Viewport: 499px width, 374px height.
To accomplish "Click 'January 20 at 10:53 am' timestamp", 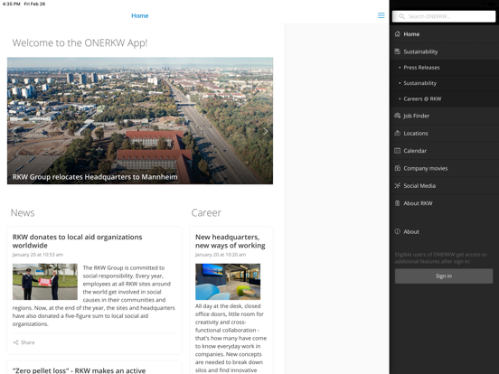I will (38, 255).
